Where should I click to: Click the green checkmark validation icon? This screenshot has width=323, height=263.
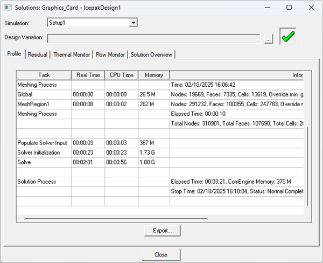(288, 37)
